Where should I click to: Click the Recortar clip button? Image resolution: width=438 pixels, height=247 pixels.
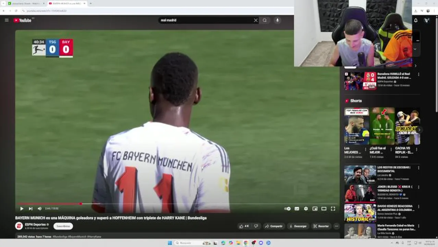coord(321,226)
